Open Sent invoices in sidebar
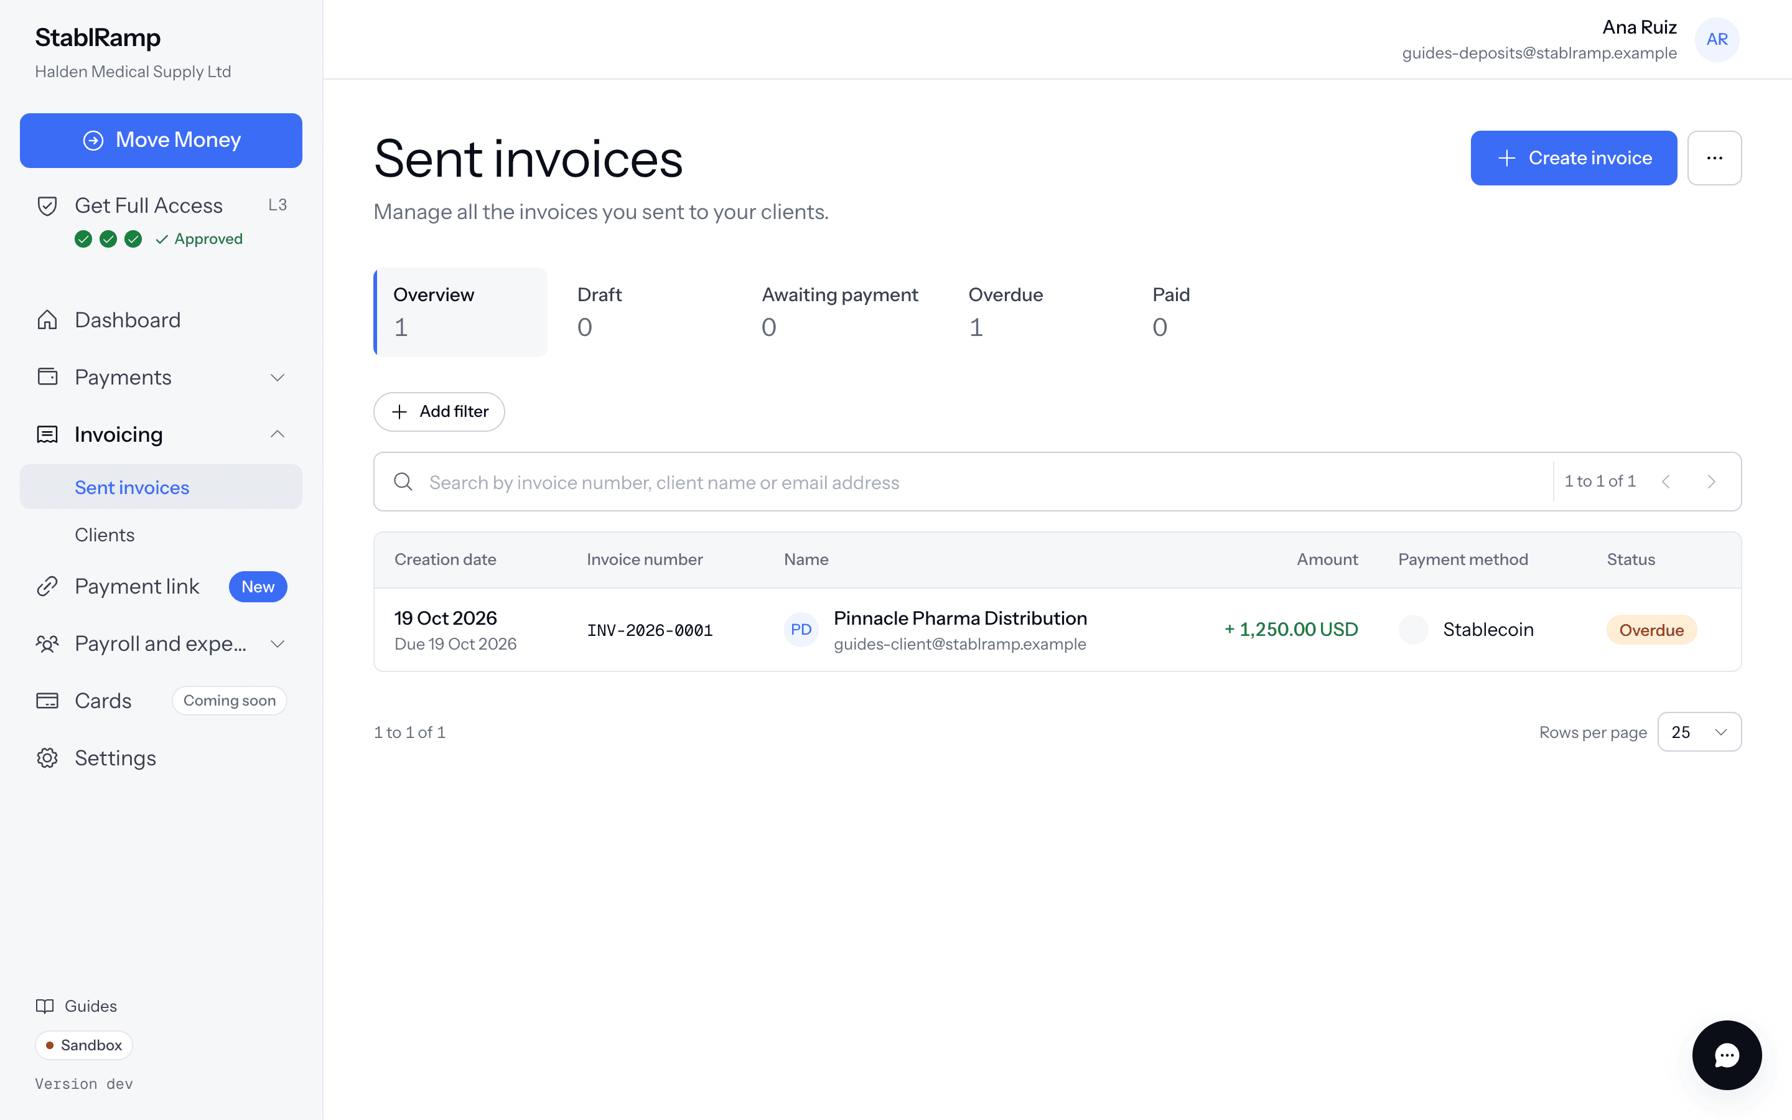 click(161, 487)
